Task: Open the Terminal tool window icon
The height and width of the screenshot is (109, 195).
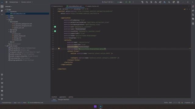Action: click(2, 95)
